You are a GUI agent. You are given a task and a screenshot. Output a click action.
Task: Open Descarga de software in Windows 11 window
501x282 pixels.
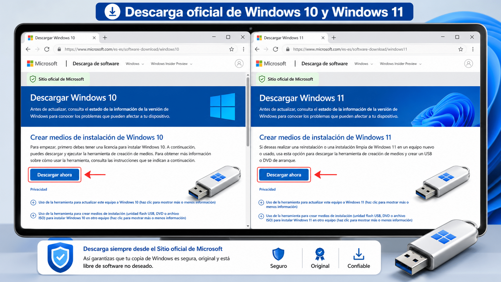[325, 64]
